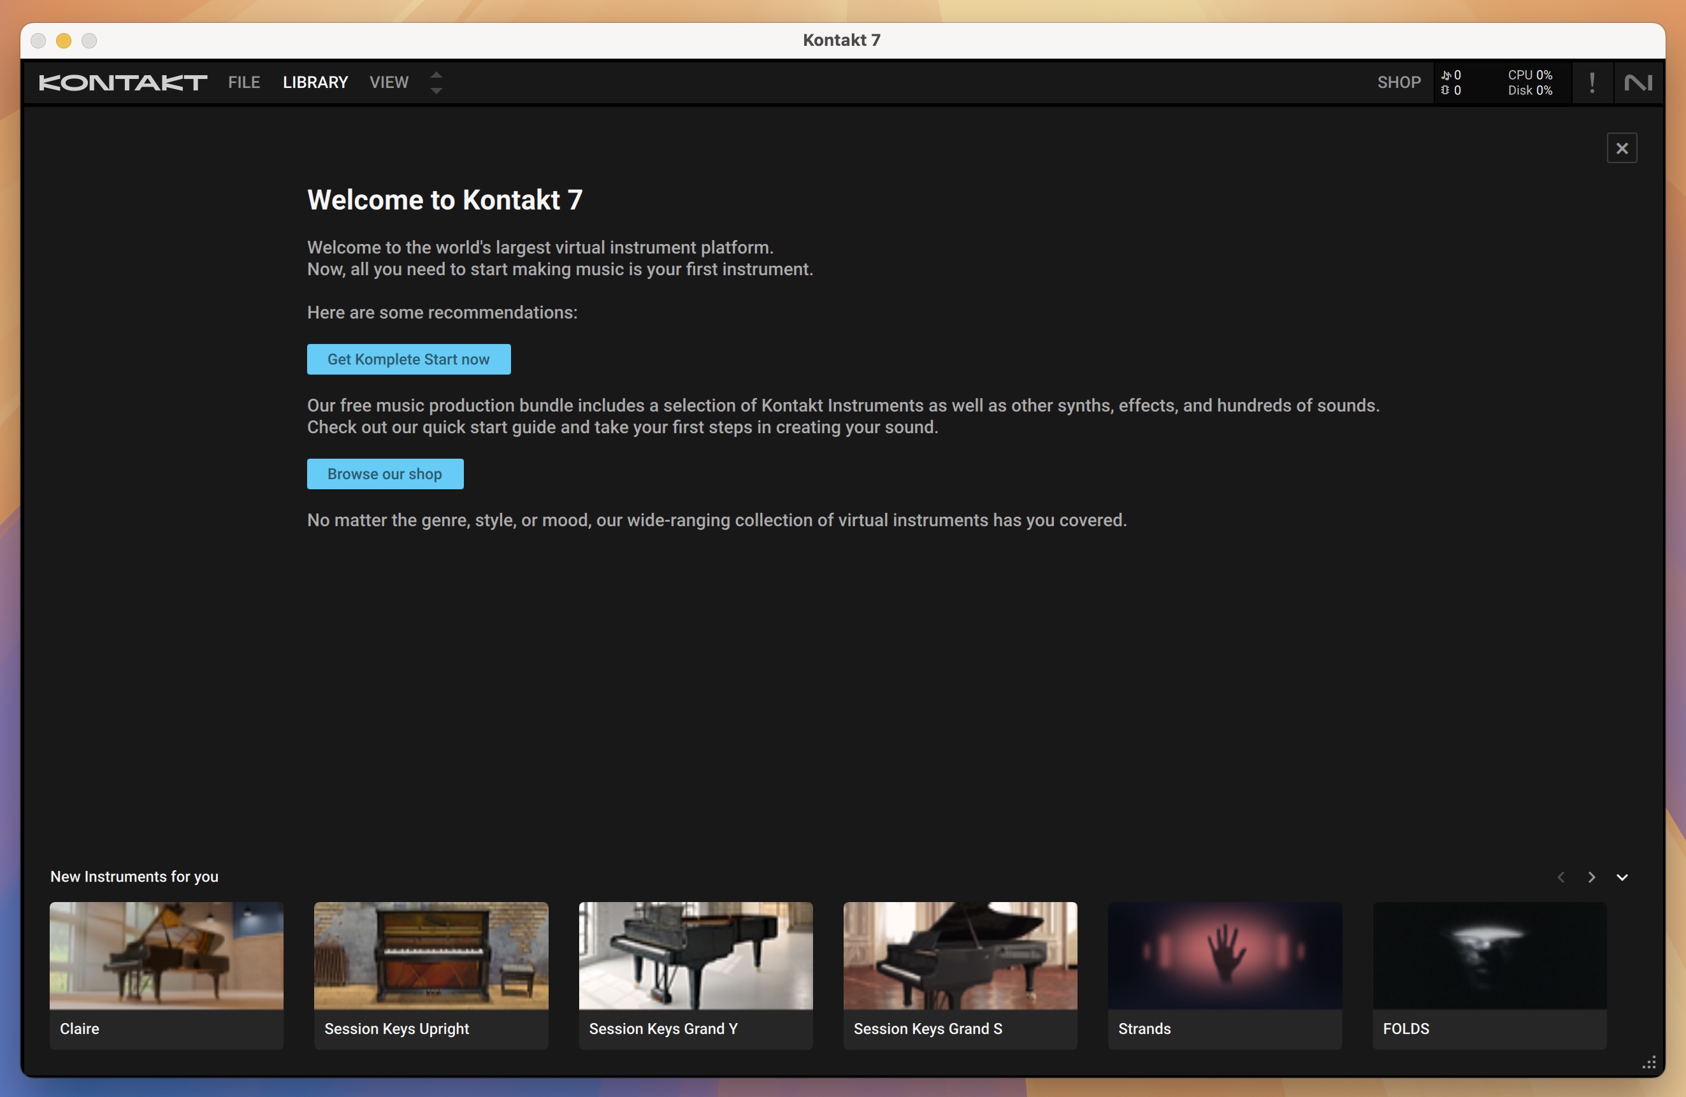Image resolution: width=1686 pixels, height=1097 pixels.
Task: Click the down arrow next to VIEW
Action: click(x=436, y=90)
